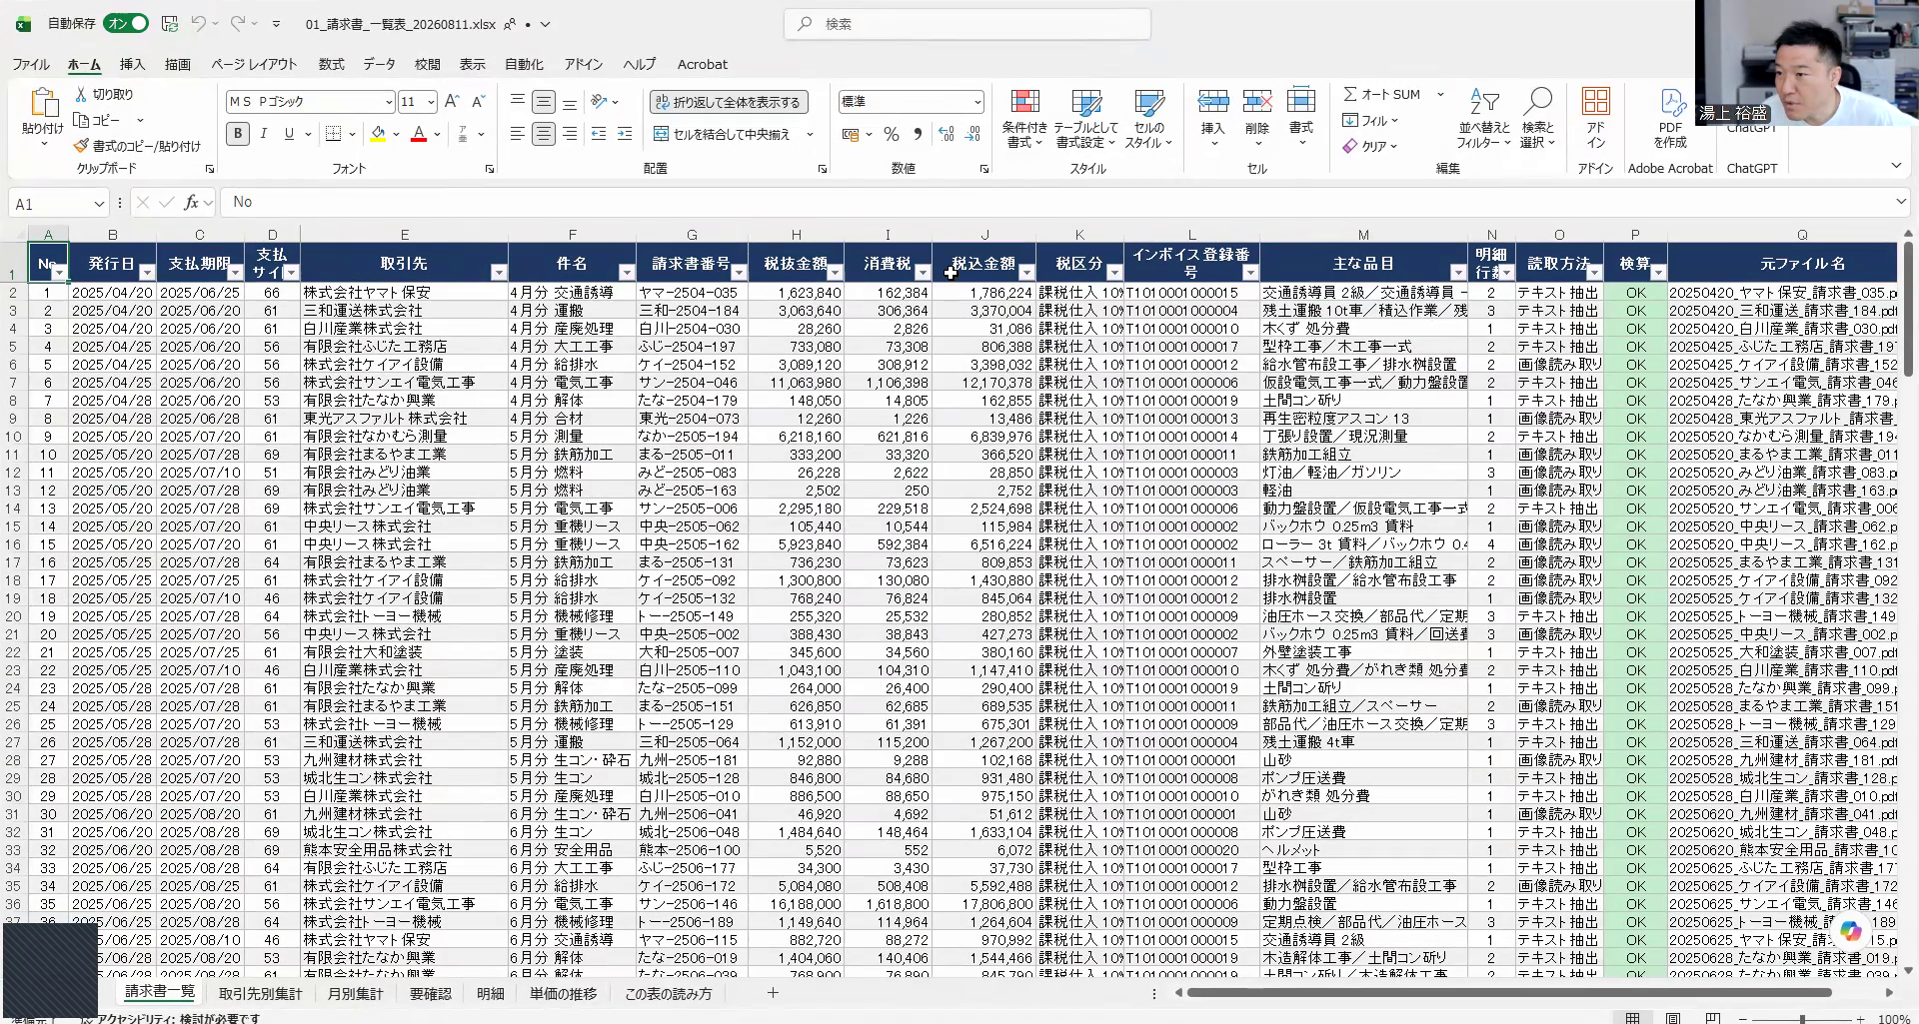Click Merge and Center (セルを結合して中央揃え) button

722,134
